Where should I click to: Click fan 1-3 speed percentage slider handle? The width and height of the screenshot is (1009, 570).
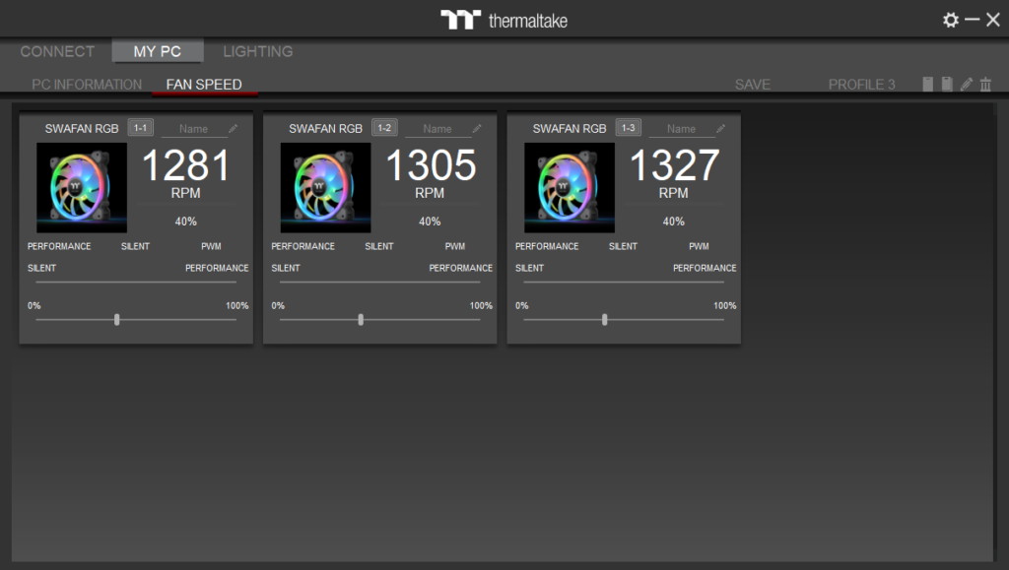(x=604, y=319)
